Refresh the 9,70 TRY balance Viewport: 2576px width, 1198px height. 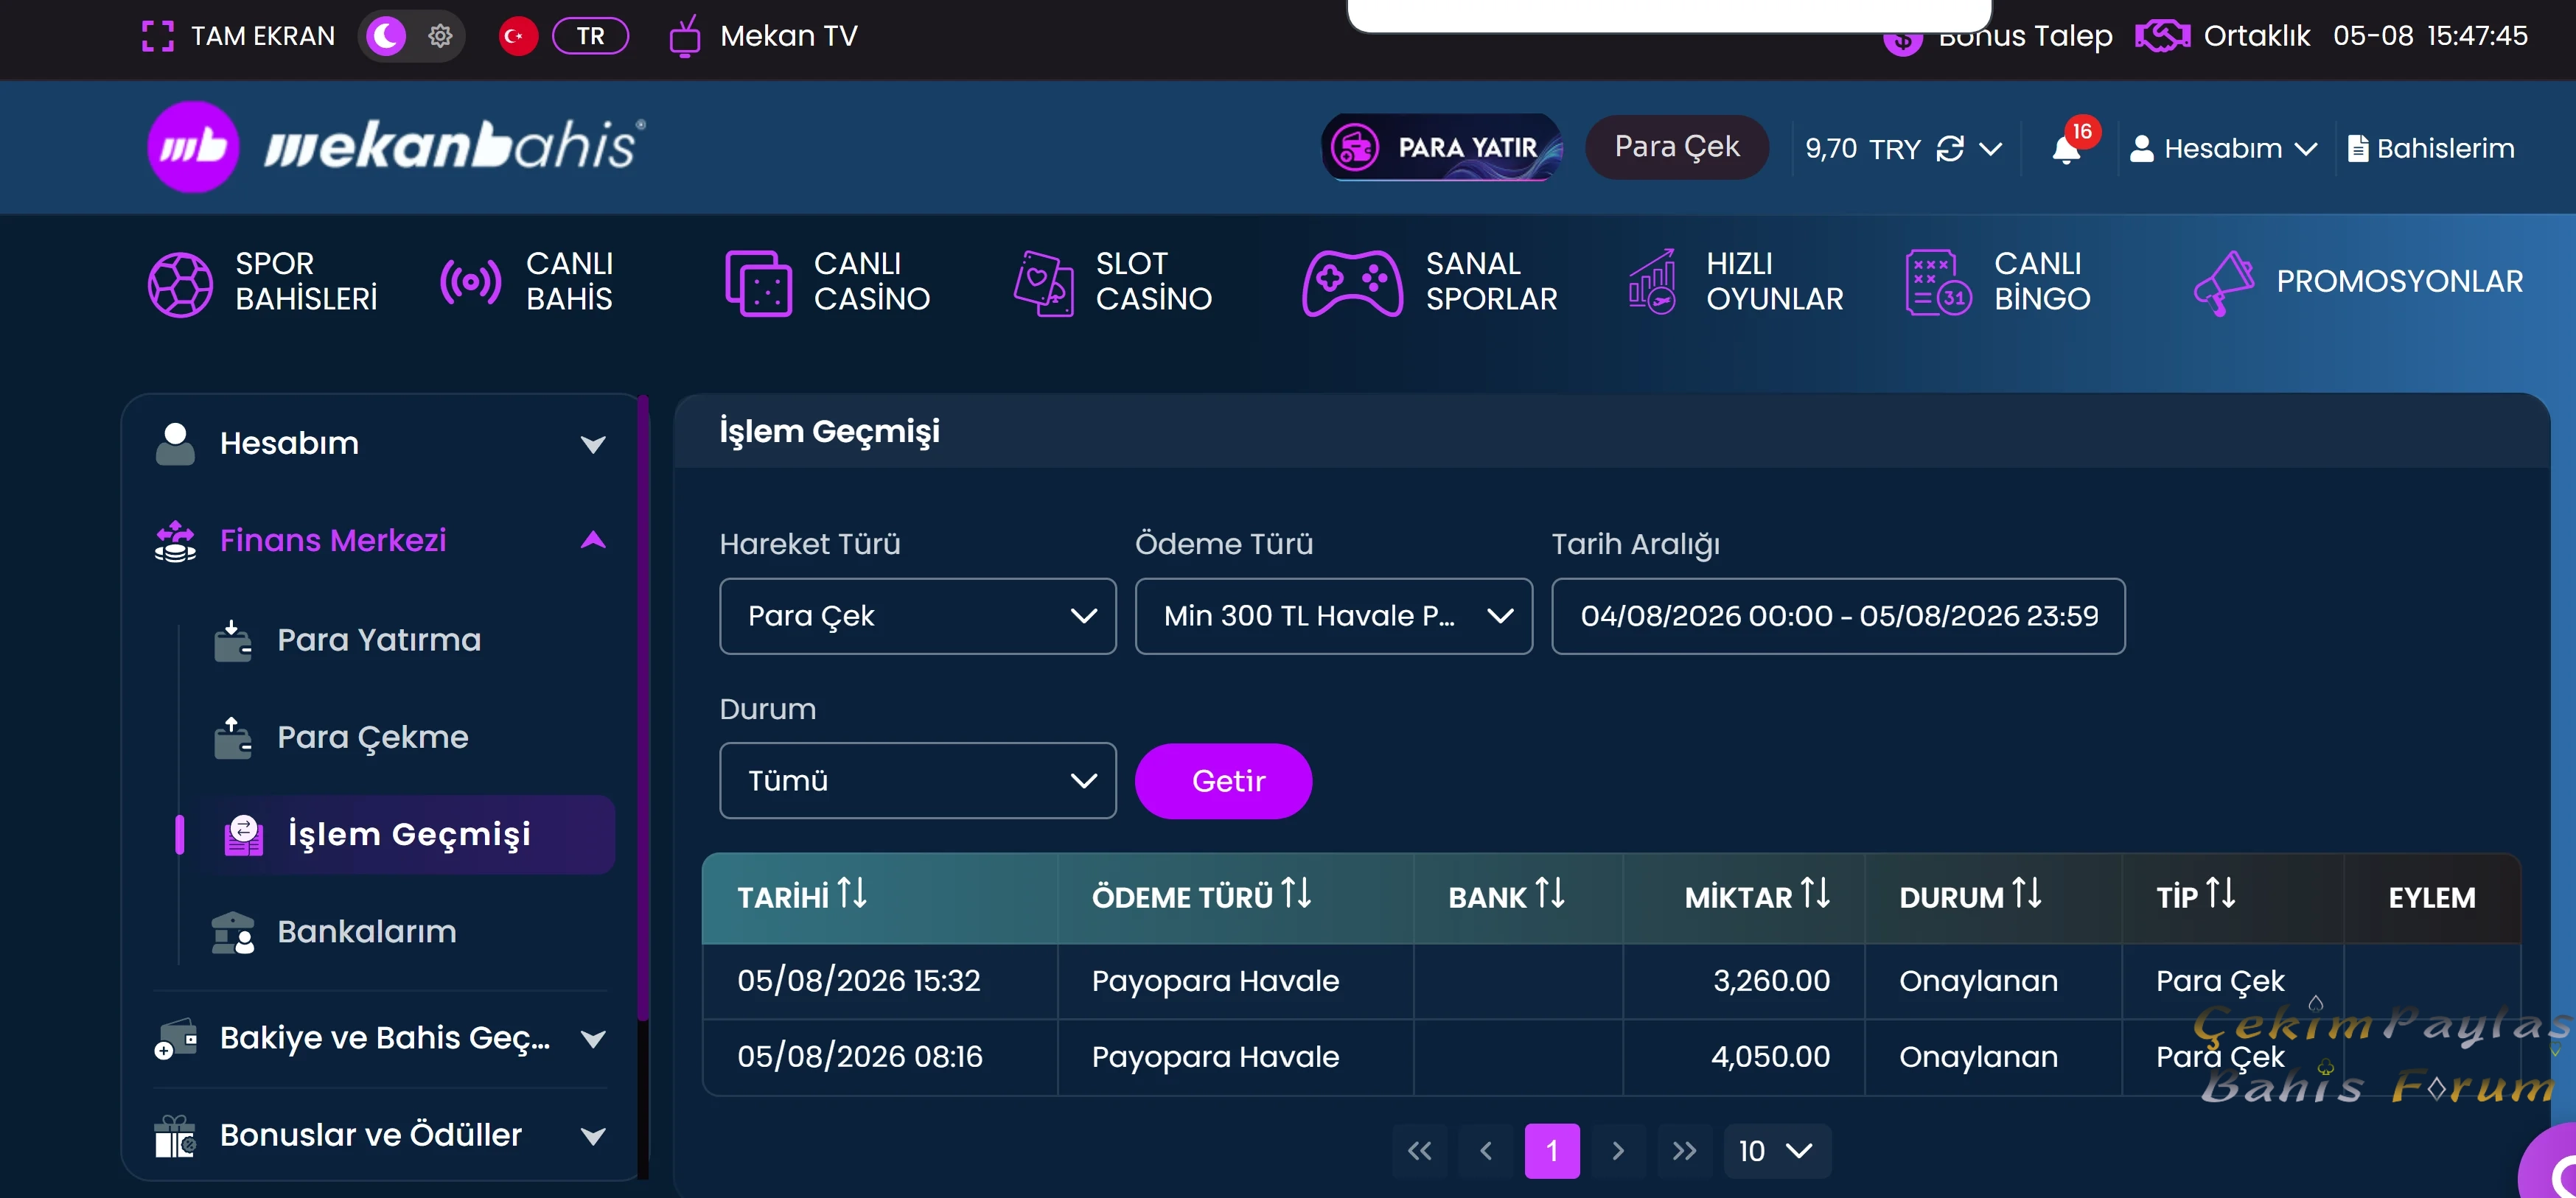[x=1950, y=149]
